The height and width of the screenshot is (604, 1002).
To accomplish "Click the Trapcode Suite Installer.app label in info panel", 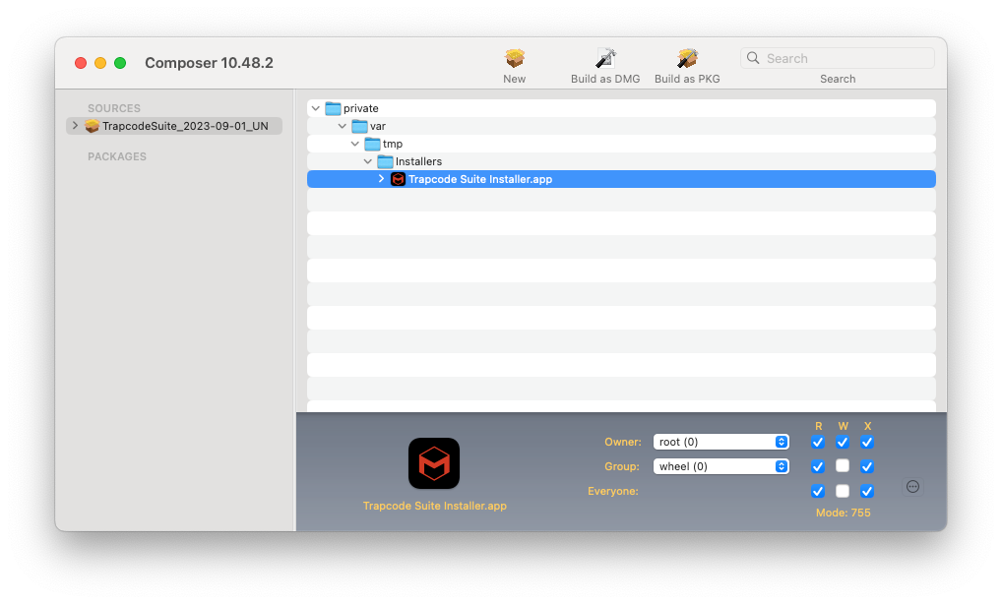I will click(434, 506).
